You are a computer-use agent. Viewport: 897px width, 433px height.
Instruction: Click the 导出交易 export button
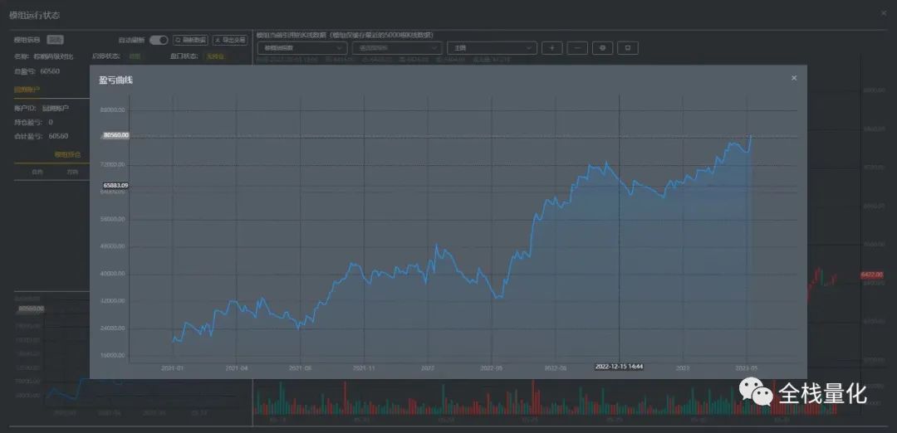[x=230, y=40]
